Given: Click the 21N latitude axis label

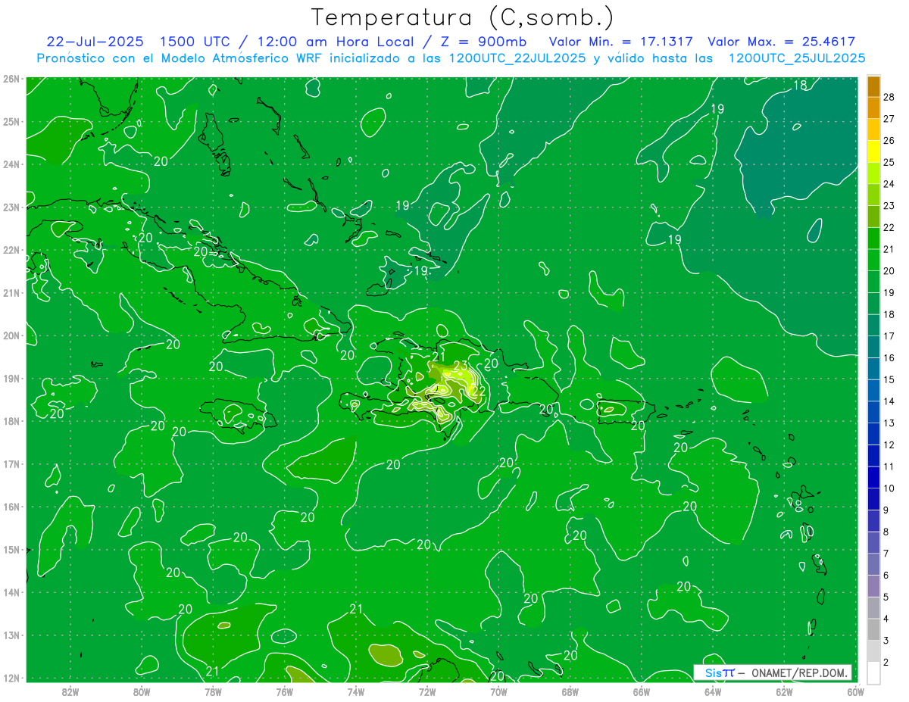Looking at the screenshot, I should [11, 292].
